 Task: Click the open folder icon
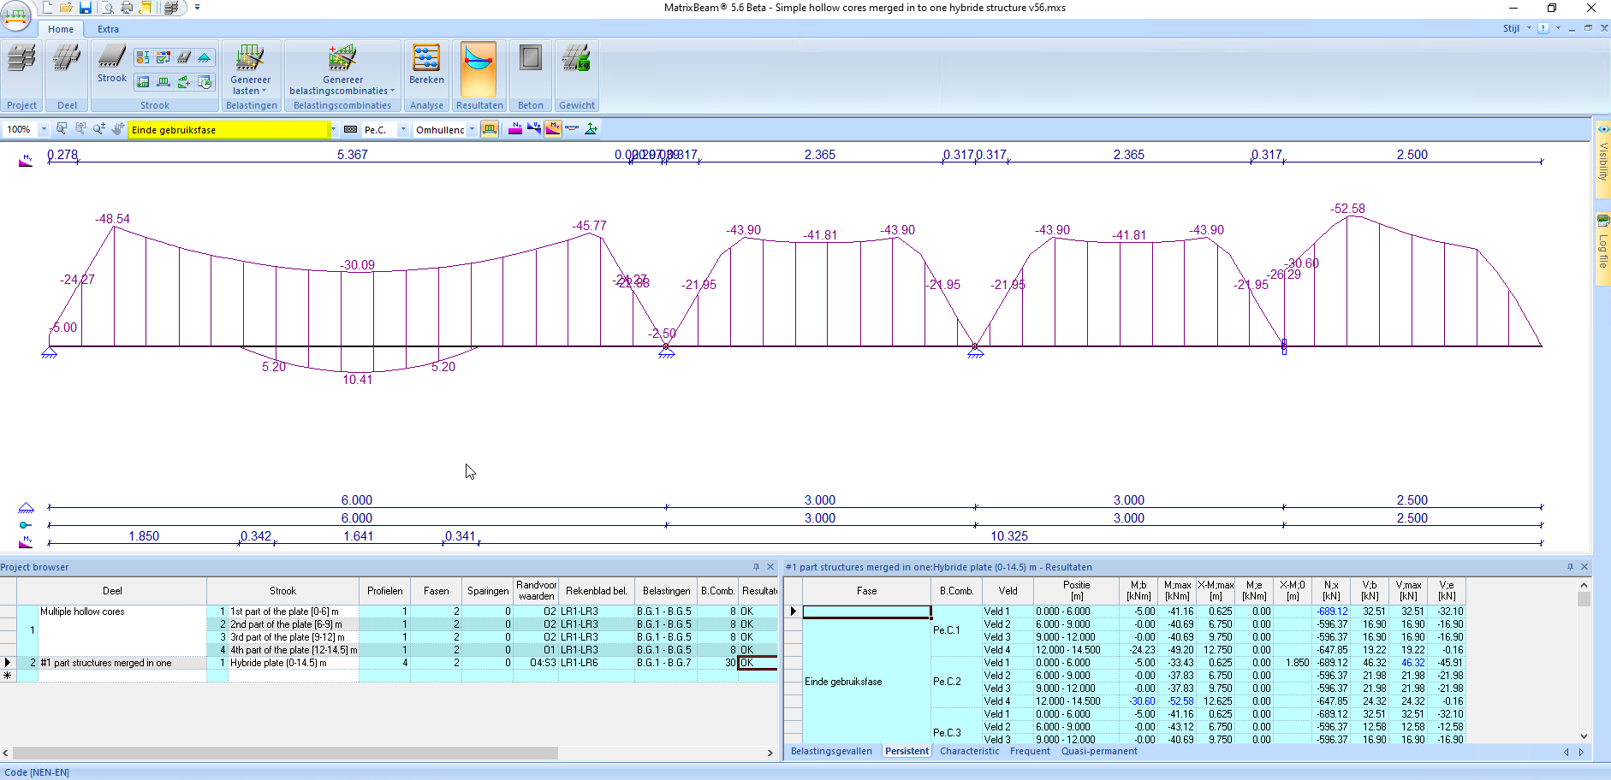[66, 8]
